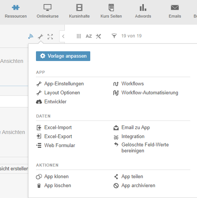This screenshot has width=197, height=198.
Task: Choose App klonen
Action: 52,177
